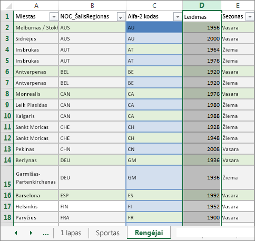Select column D header

click(202, 5)
